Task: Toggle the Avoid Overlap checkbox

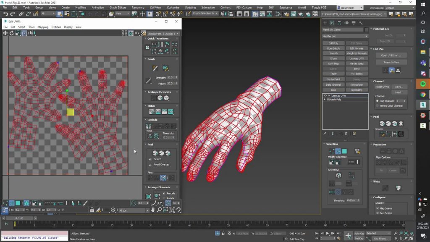Action: [x=150, y=165]
